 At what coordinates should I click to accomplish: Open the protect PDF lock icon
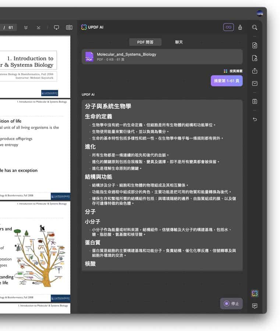click(x=255, y=58)
